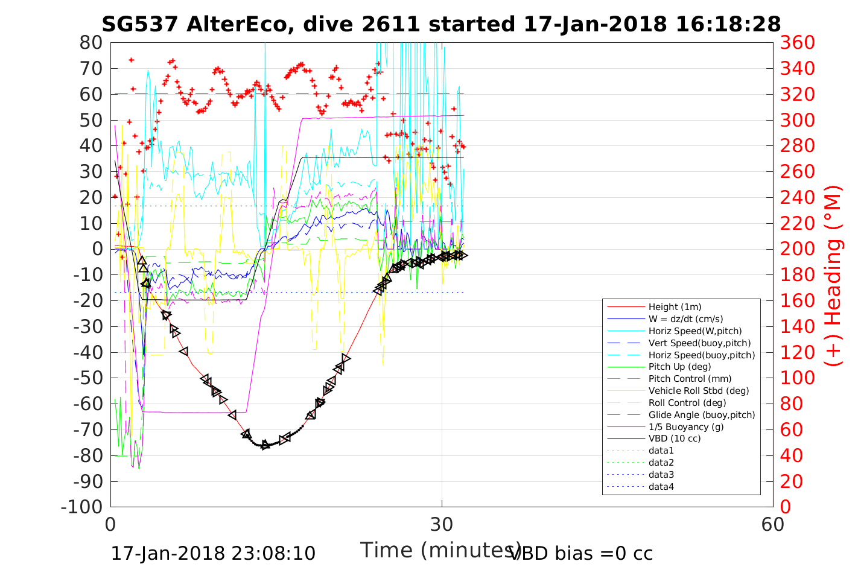The image size is (855, 570).
Task: Click the '-80' y-axis tick label
Action: pyautogui.click(x=88, y=455)
